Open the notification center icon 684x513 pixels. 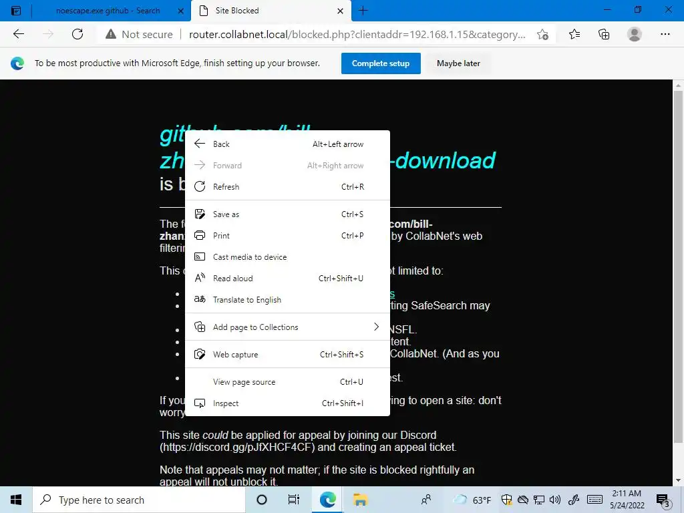coord(663,500)
